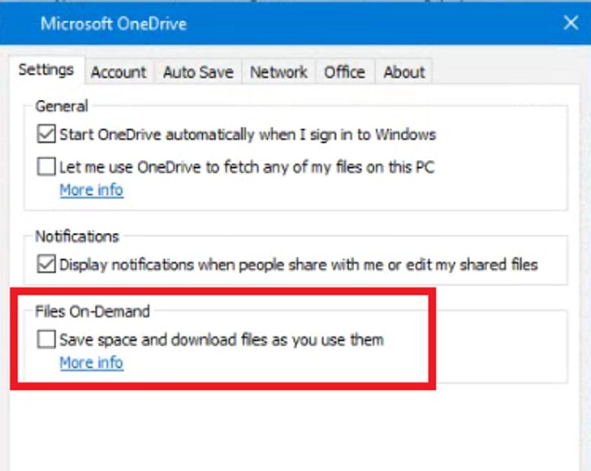Image resolution: width=591 pixels, height=471 pixels.
Task: Show the About tab
Action: [404, 72]
